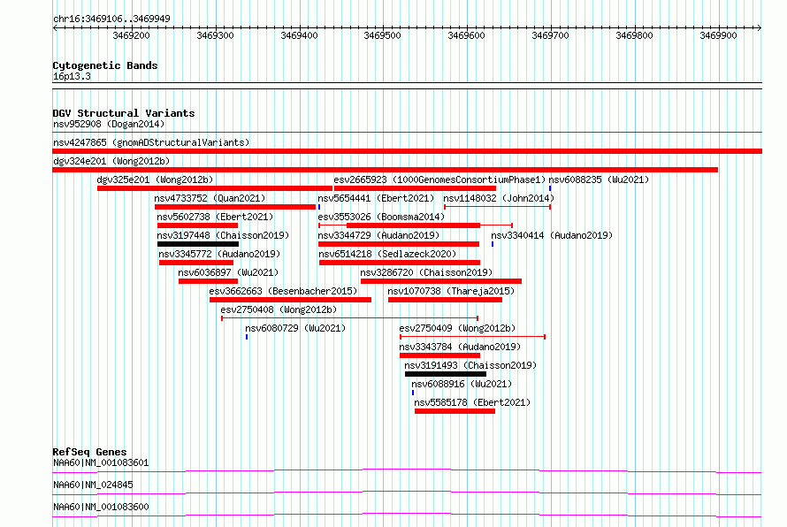Select nsv6088235 (Wu2021) variant label
This screenshot has height=527, width=787.
[x=599, y=179]
